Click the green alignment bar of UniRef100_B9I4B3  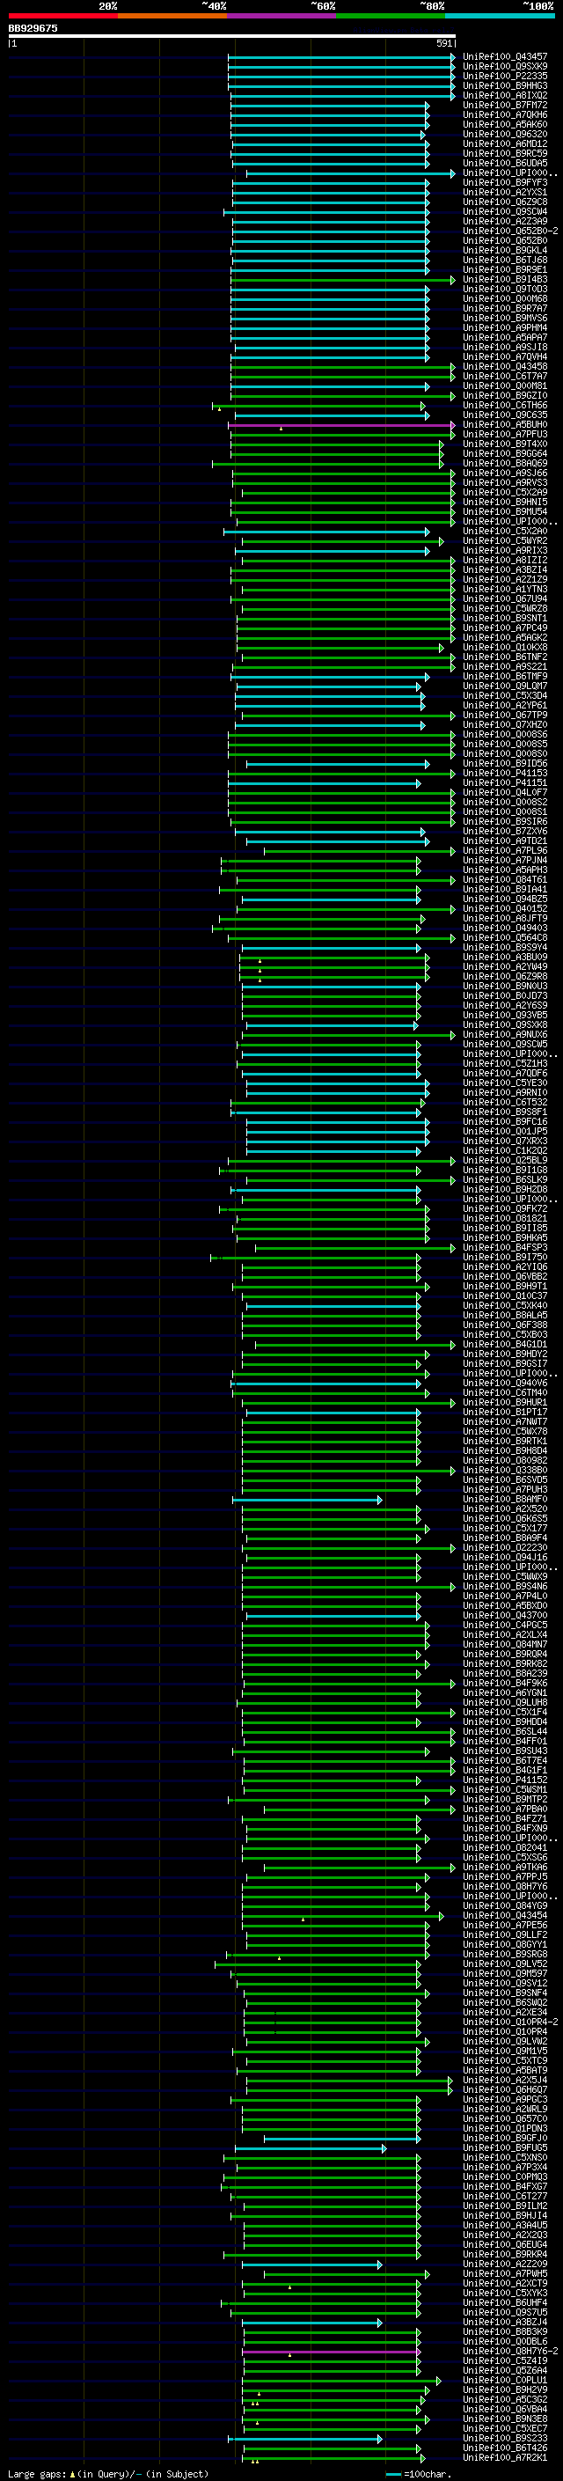(342, 280)
